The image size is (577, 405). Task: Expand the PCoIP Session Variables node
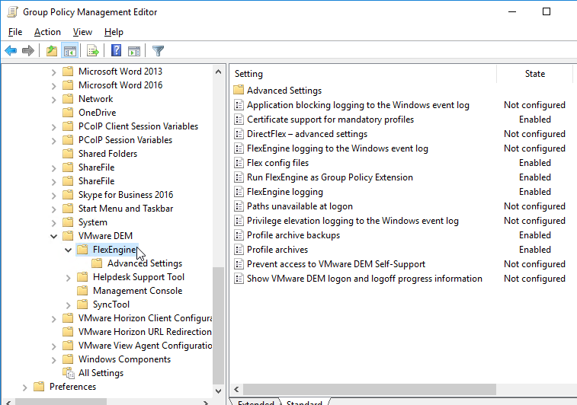tap(53, 140)
